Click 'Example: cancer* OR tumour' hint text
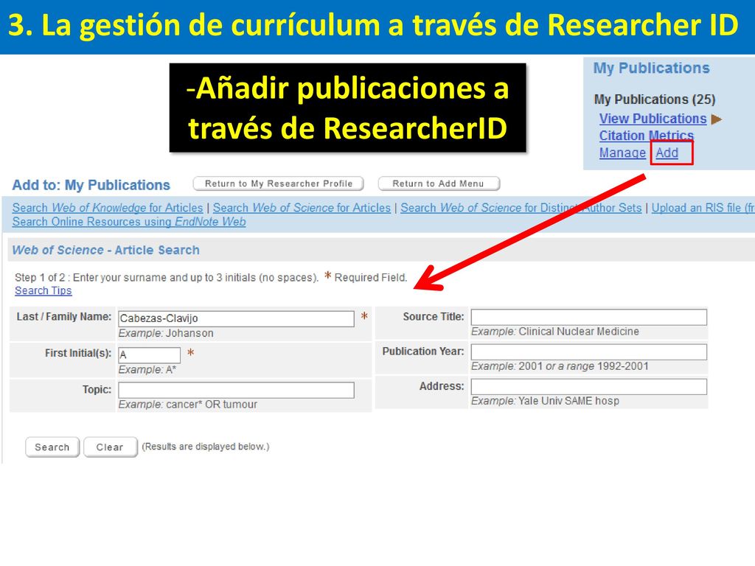The image size is (755, 566). pos(188,405)
